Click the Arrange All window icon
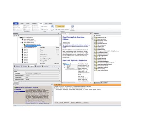This screenshot has width=149, height=114. tap(52, 27)
